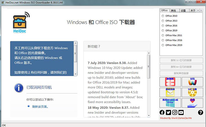Select the Office 2013 radio button
The width and height of the screenshot is (206, 127).
tap(163, 21)
